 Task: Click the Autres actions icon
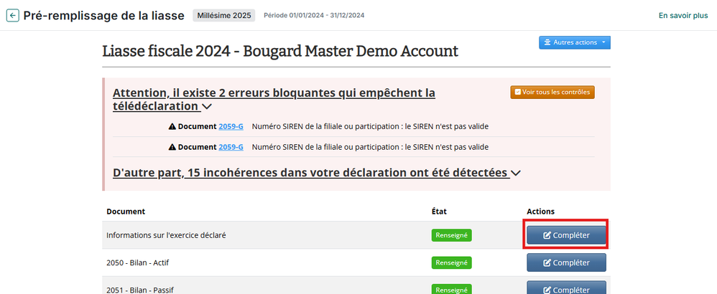(547, 42)
